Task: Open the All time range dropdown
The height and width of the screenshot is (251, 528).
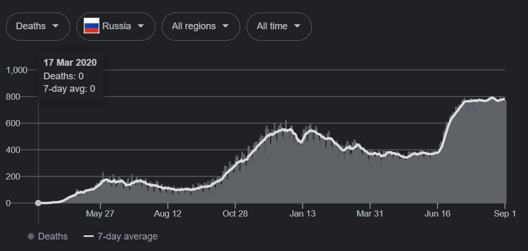Action: [x=279, y=26]
